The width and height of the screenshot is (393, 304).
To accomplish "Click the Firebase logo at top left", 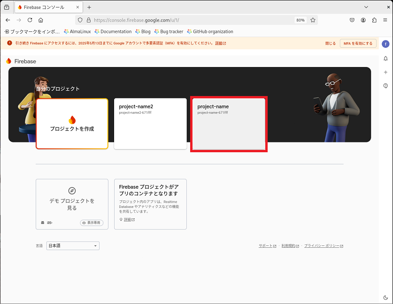I will (x=21, y=61).
